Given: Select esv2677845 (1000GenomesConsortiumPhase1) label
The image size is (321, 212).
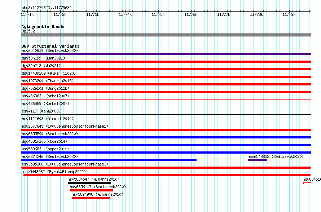Looking at the screenshot, I should 65,126.
